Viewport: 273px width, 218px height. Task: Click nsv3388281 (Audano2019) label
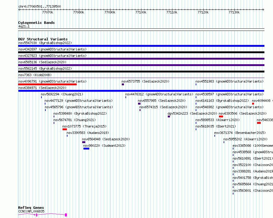(x=253, y=171)
